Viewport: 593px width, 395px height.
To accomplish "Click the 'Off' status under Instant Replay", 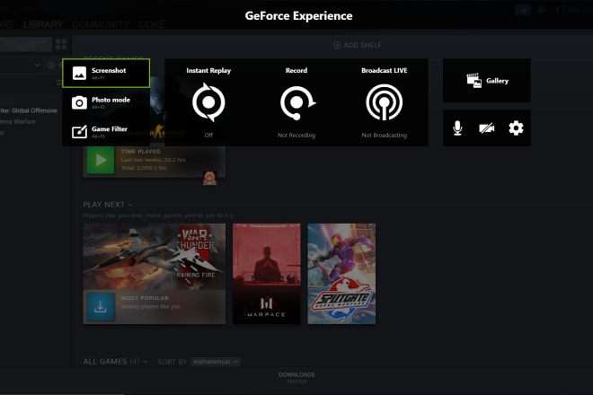I will pyautogui.click(x=208, y=136).
